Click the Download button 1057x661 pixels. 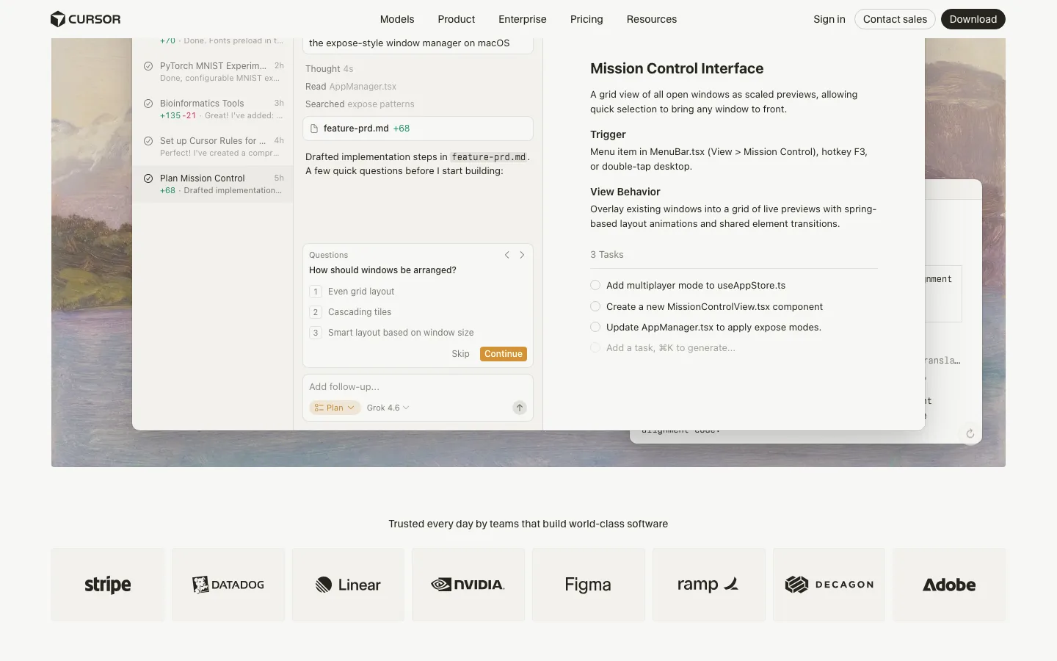click(x=973, y=19)
